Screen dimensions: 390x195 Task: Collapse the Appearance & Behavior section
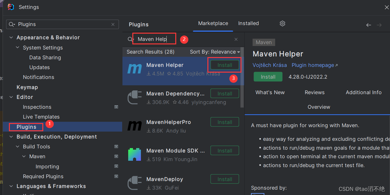tap(11, 37)
